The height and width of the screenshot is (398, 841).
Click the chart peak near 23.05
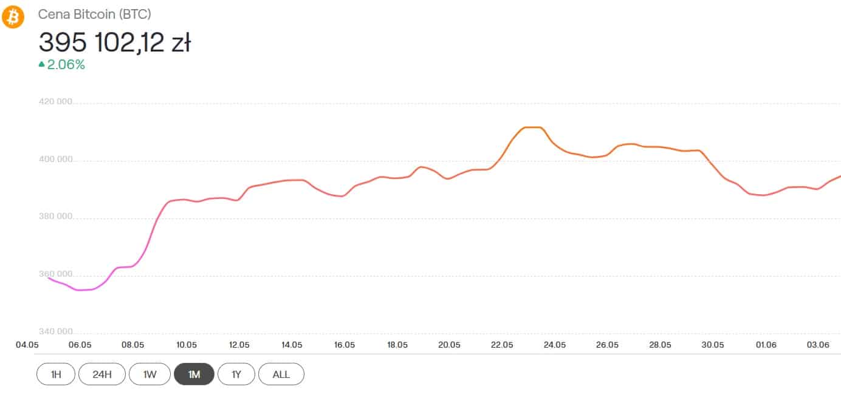pyautogui.click(x=532, y=127)
